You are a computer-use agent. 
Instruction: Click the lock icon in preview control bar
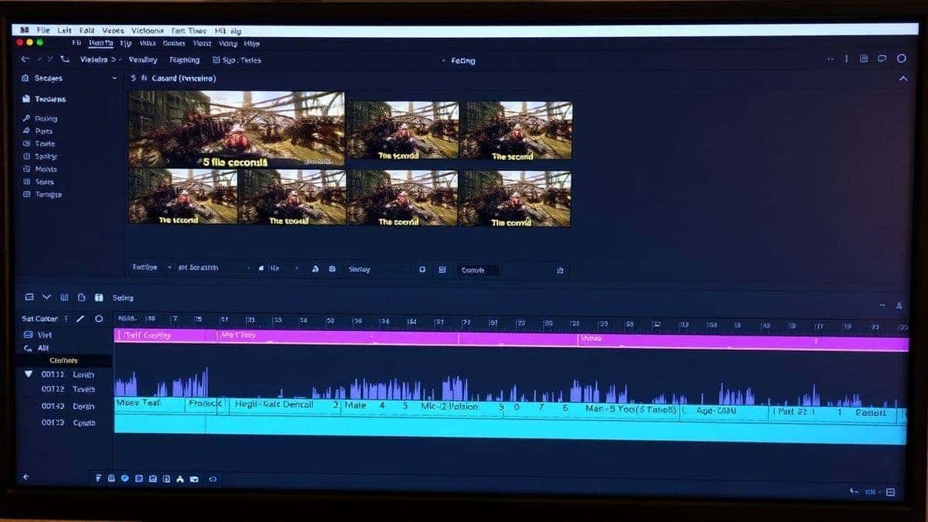point(315,269)
